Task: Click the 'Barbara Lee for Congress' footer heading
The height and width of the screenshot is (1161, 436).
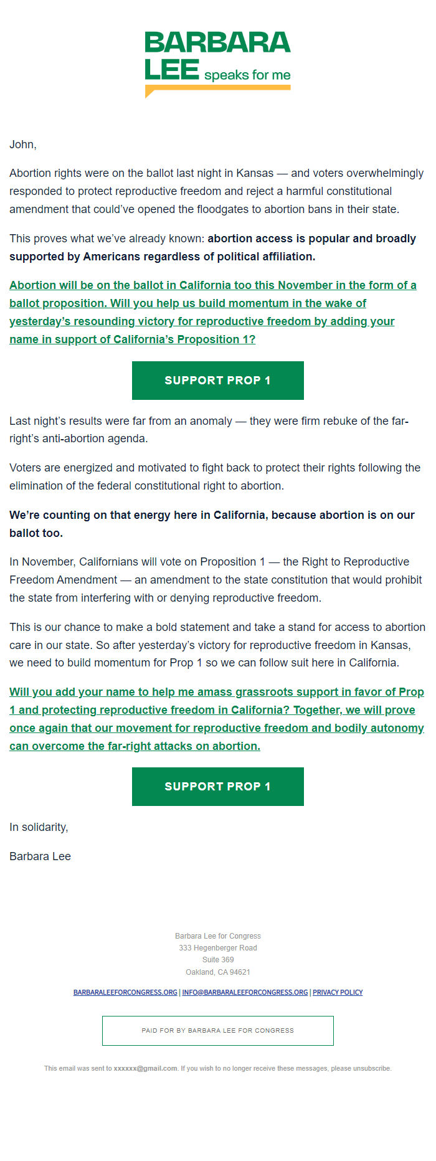Action: pyautogui.click(x=218, y=936)
